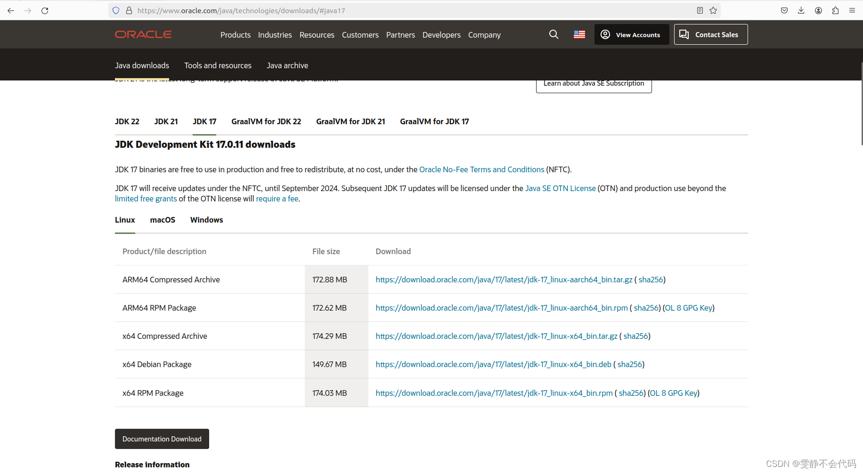
Task: Open the Products dropdown
Action: 235,34
